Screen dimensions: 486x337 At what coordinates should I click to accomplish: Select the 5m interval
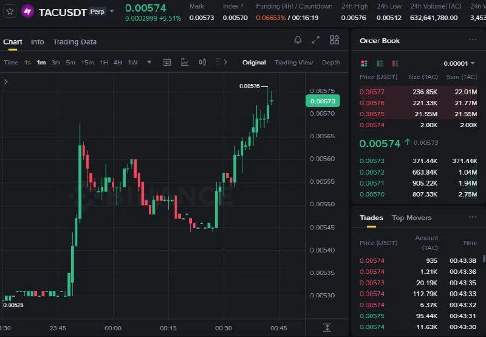tap(70, 63)
